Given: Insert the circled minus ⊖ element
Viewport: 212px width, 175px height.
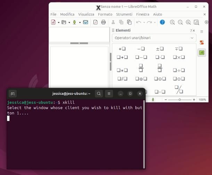Looking at the screenshot, I should [160, 79].
